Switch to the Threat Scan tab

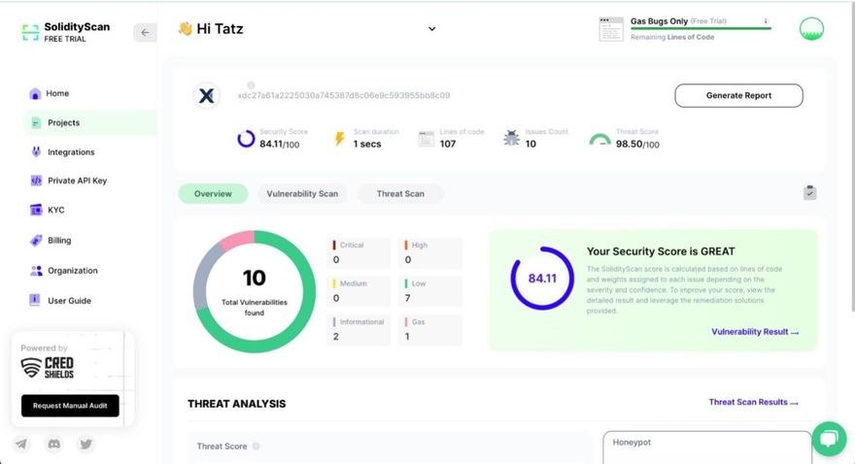pos(400,194)
